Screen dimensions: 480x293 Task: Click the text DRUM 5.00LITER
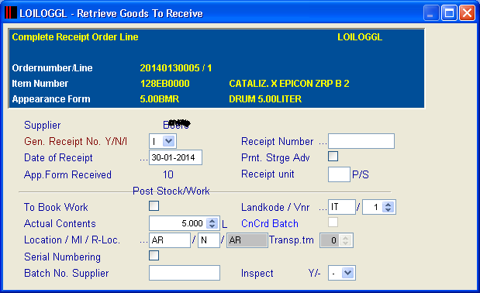[x=265, y=99]
